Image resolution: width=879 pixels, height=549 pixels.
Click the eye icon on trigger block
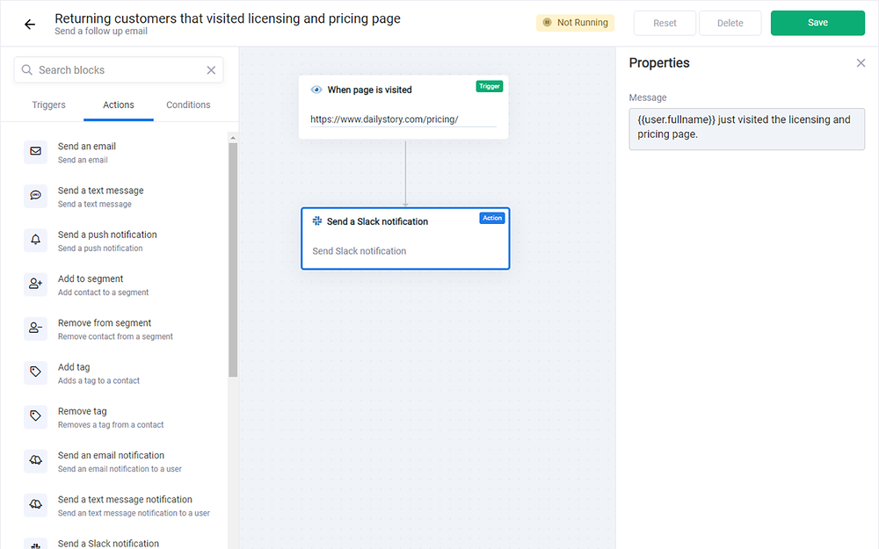tap(316, 90)
